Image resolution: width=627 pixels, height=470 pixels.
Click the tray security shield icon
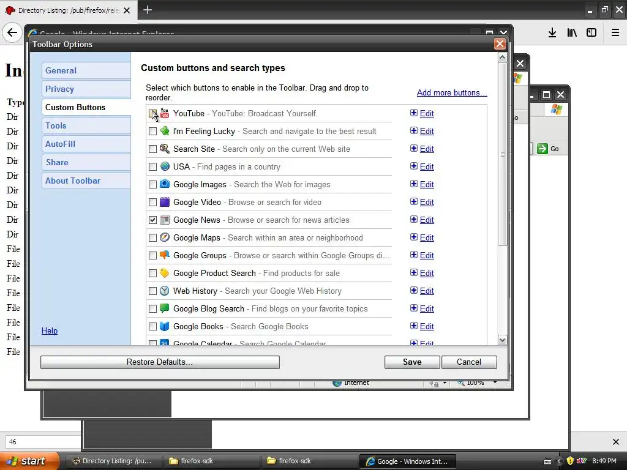(x=570, y=461)
